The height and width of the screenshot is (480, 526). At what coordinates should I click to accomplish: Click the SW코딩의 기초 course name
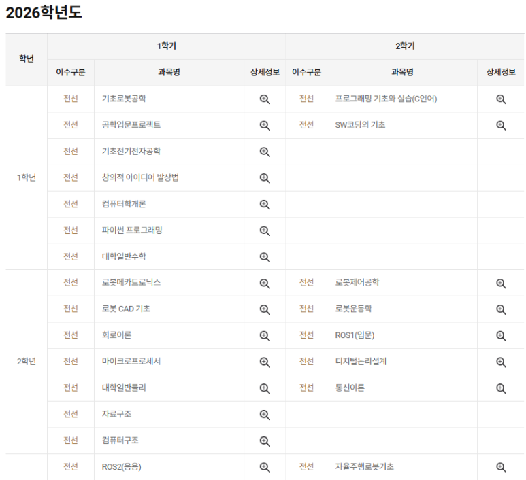pos(360,124)
